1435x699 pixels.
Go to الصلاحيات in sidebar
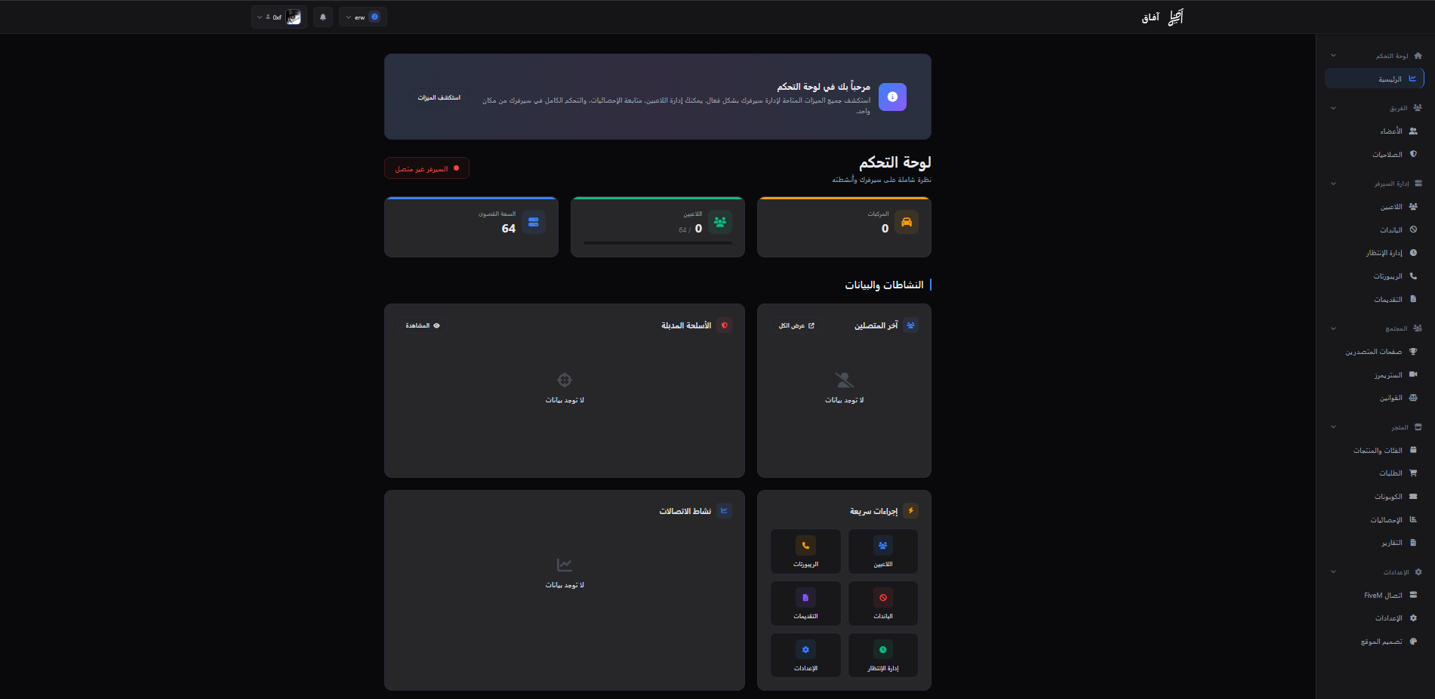click(x=1387, y=155)
